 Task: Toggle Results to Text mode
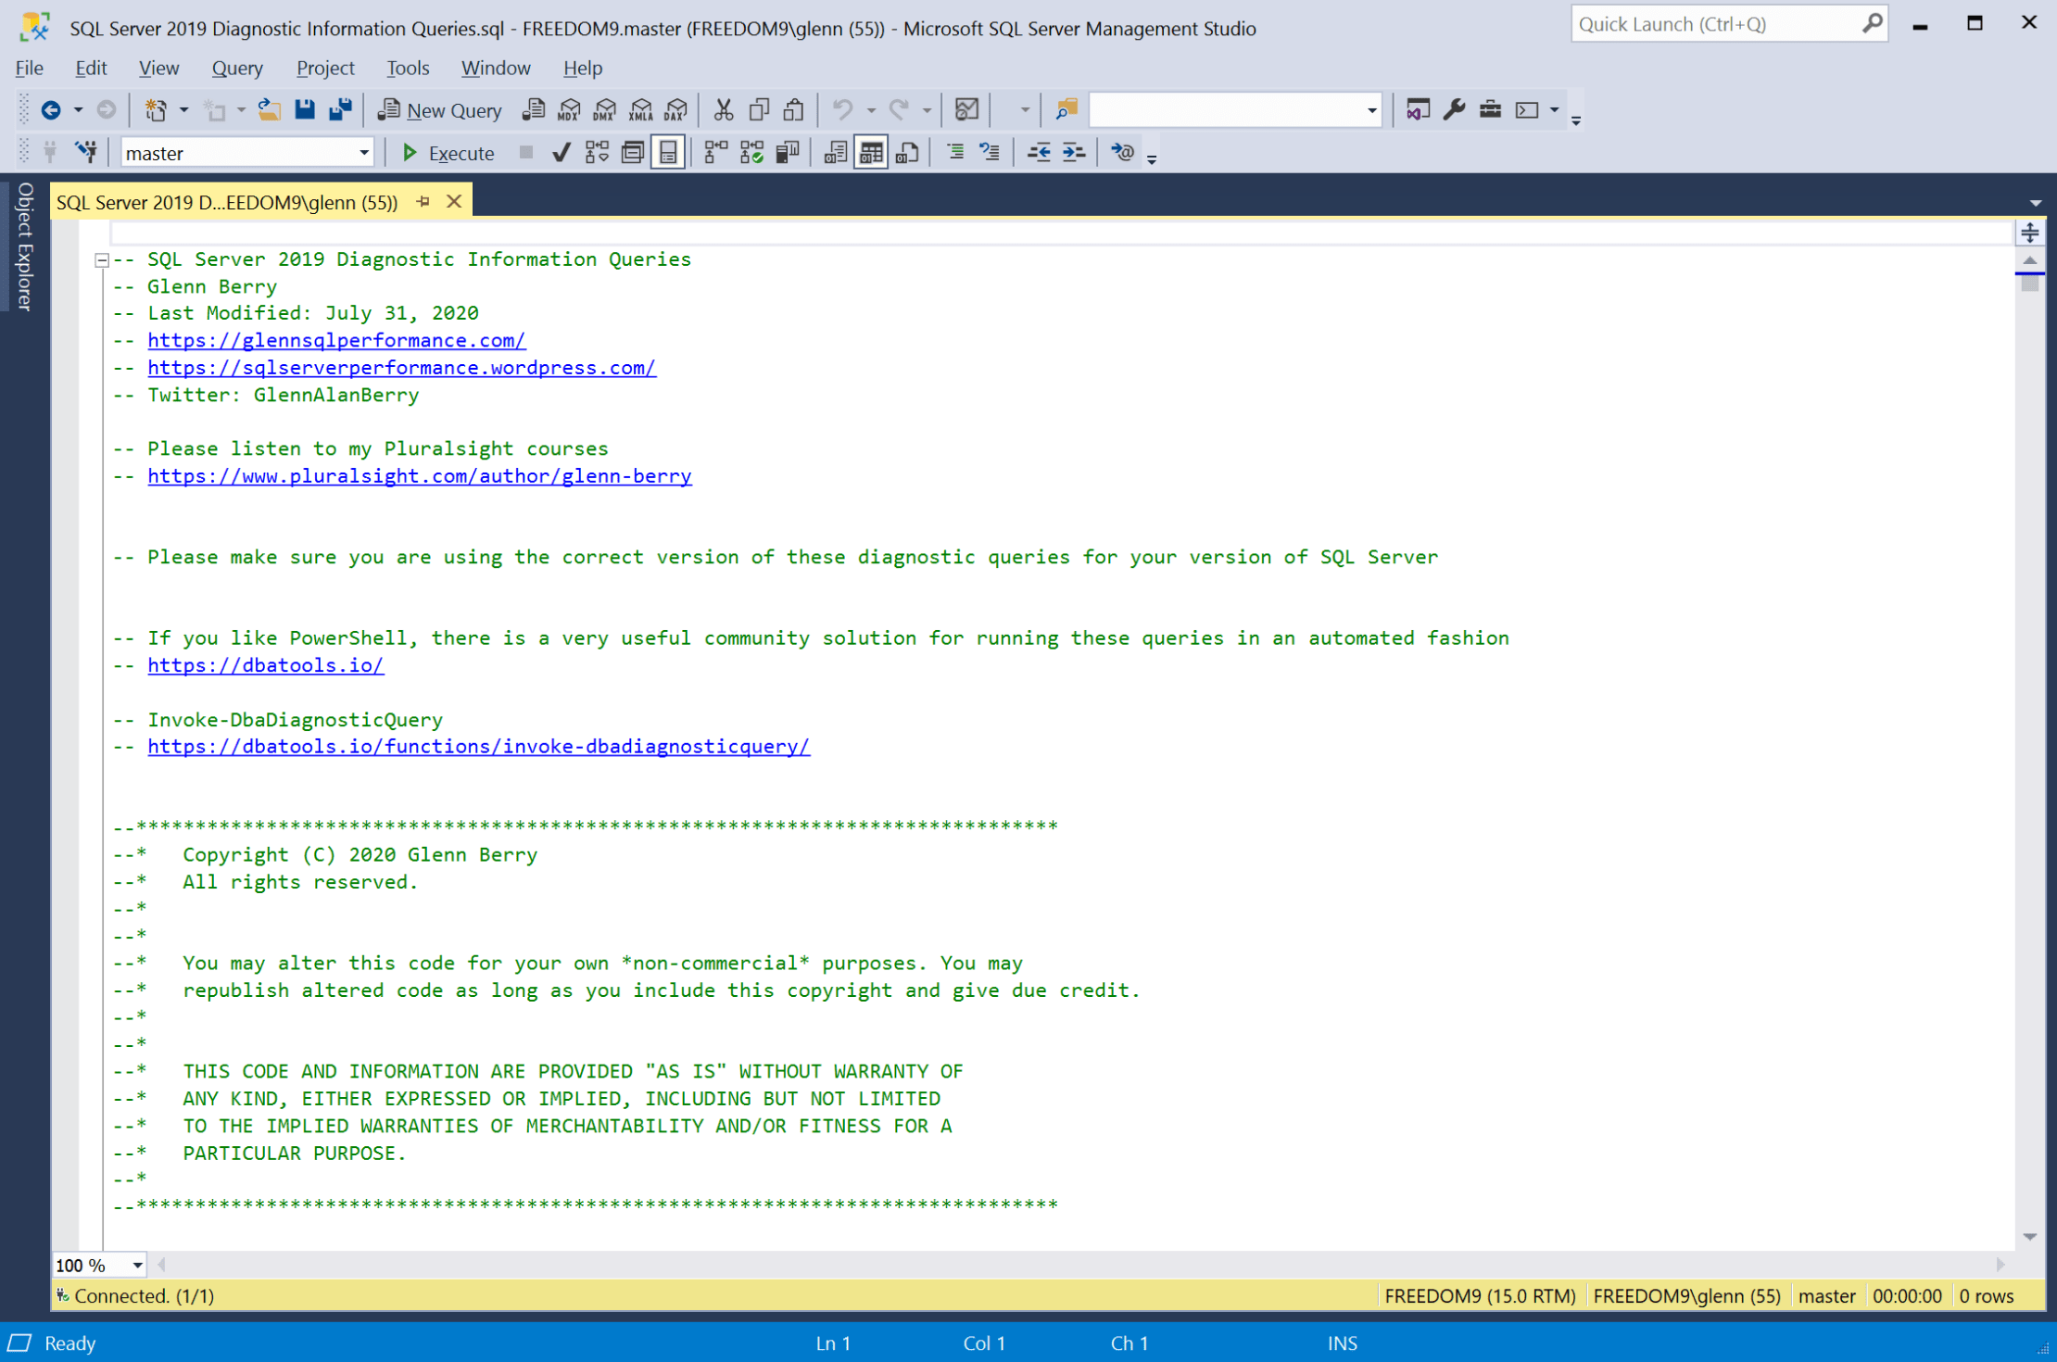click(834, 152)
